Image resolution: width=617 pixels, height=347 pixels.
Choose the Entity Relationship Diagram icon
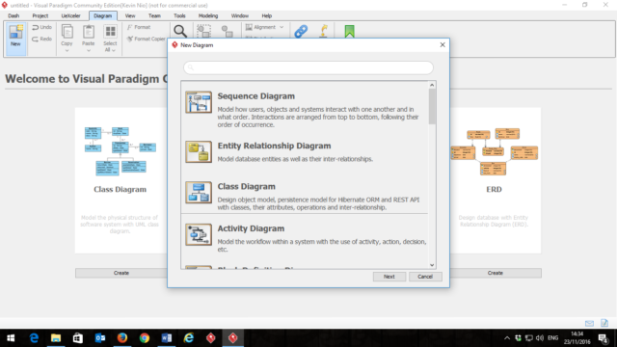(x=199, y=152)
